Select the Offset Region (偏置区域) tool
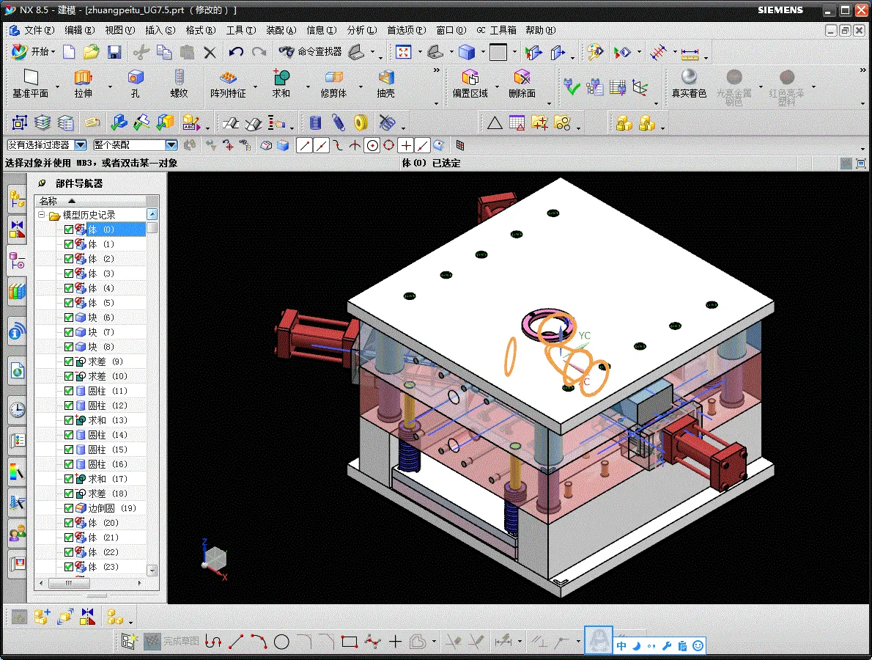Image resolution: width=872 pixels, height=660 pixels. click(x=470, y=84)
